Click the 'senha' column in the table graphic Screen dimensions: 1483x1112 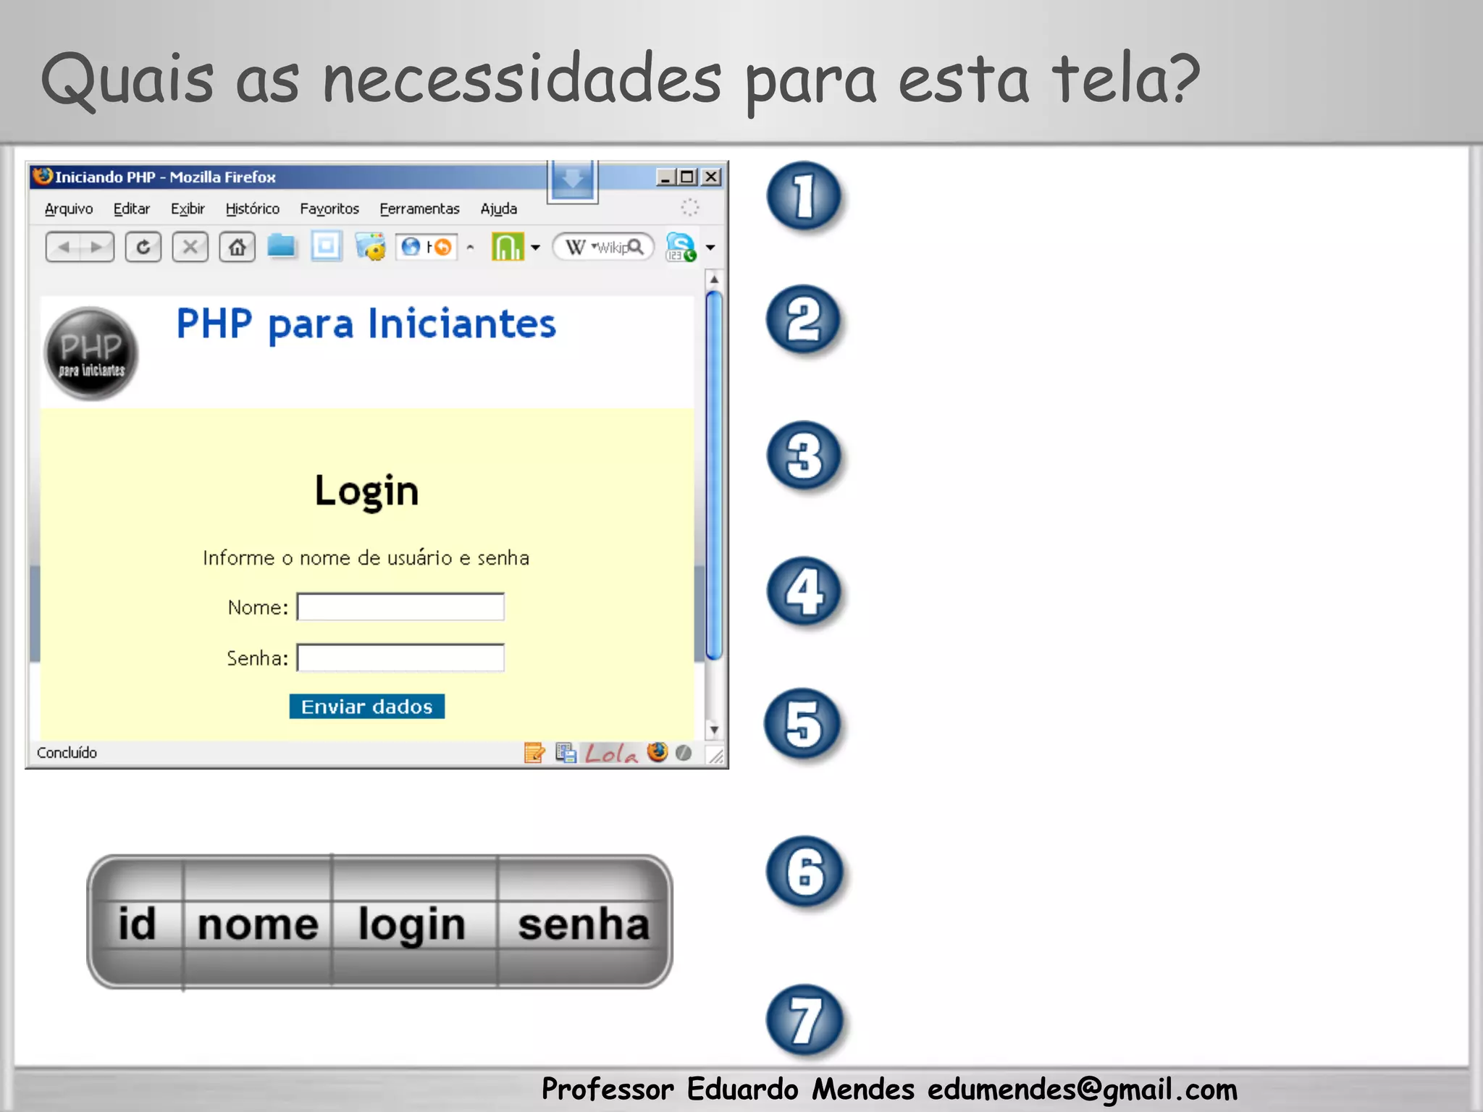click(584, 924)
